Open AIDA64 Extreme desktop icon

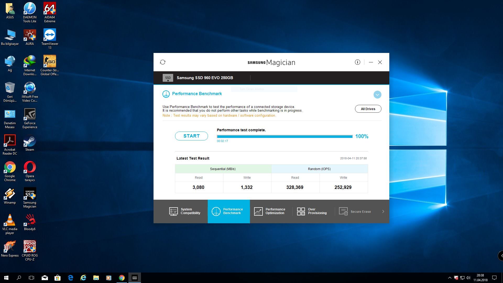50,12
